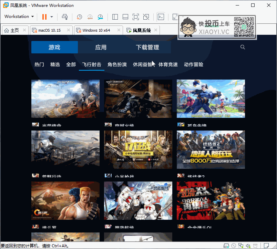Open the 应用 apps tab

point(101,47)
